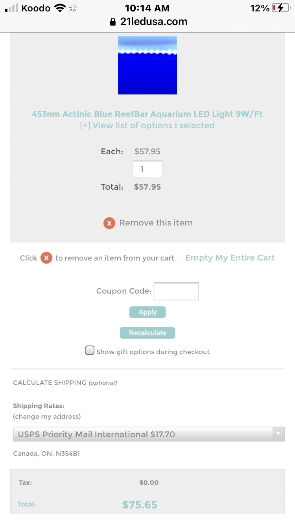Click Remove this item text
Image resolution: width=295 pixels, height=525 pixels.
[156, 223]
